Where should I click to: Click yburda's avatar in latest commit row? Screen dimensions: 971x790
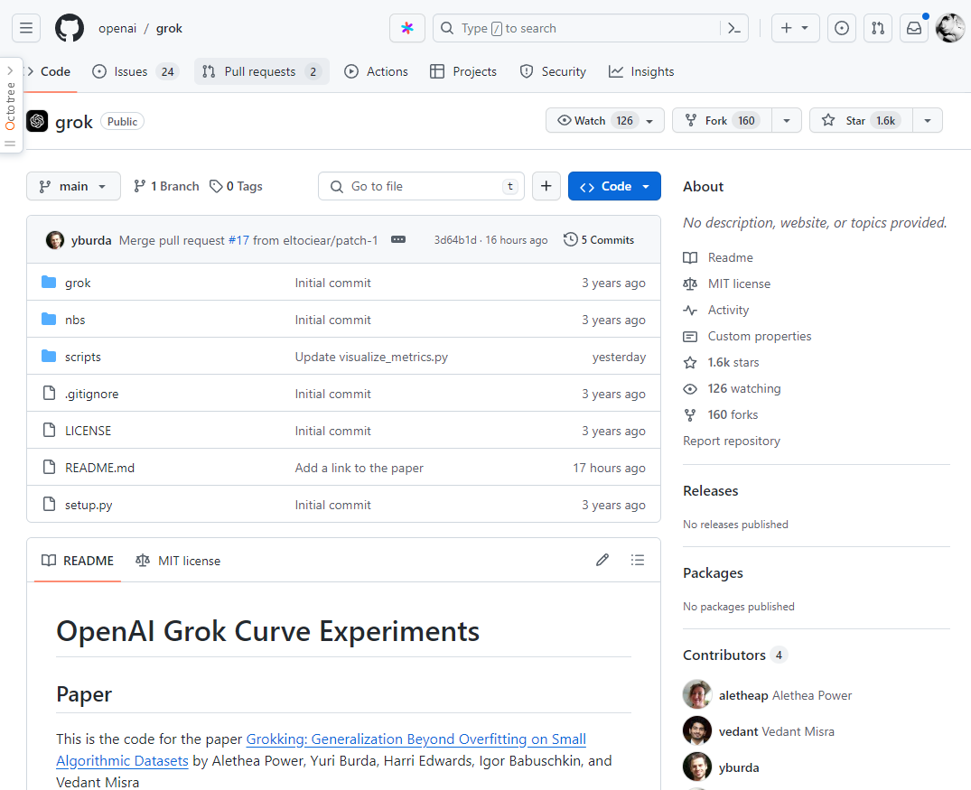click(55, 239)
